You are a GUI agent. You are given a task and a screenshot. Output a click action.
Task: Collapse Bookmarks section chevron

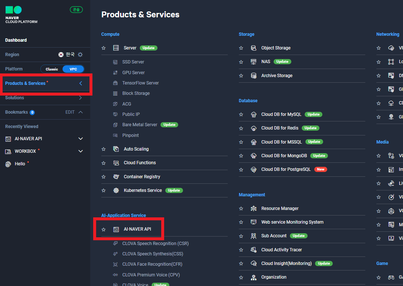(x=81, y=112)
